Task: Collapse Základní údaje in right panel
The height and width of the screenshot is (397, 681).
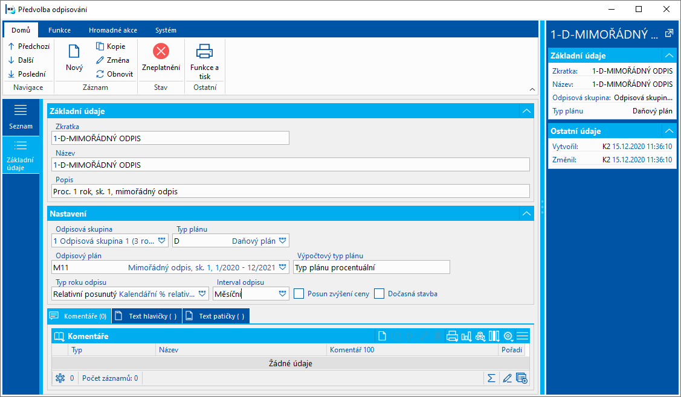Action: click(670, 56)
